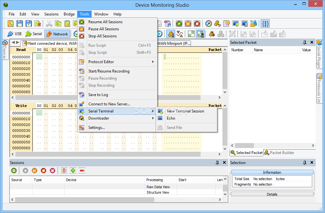Click the terminal with green arrow icon
Viewport: 325px width, 213px height.
[236, 24]
